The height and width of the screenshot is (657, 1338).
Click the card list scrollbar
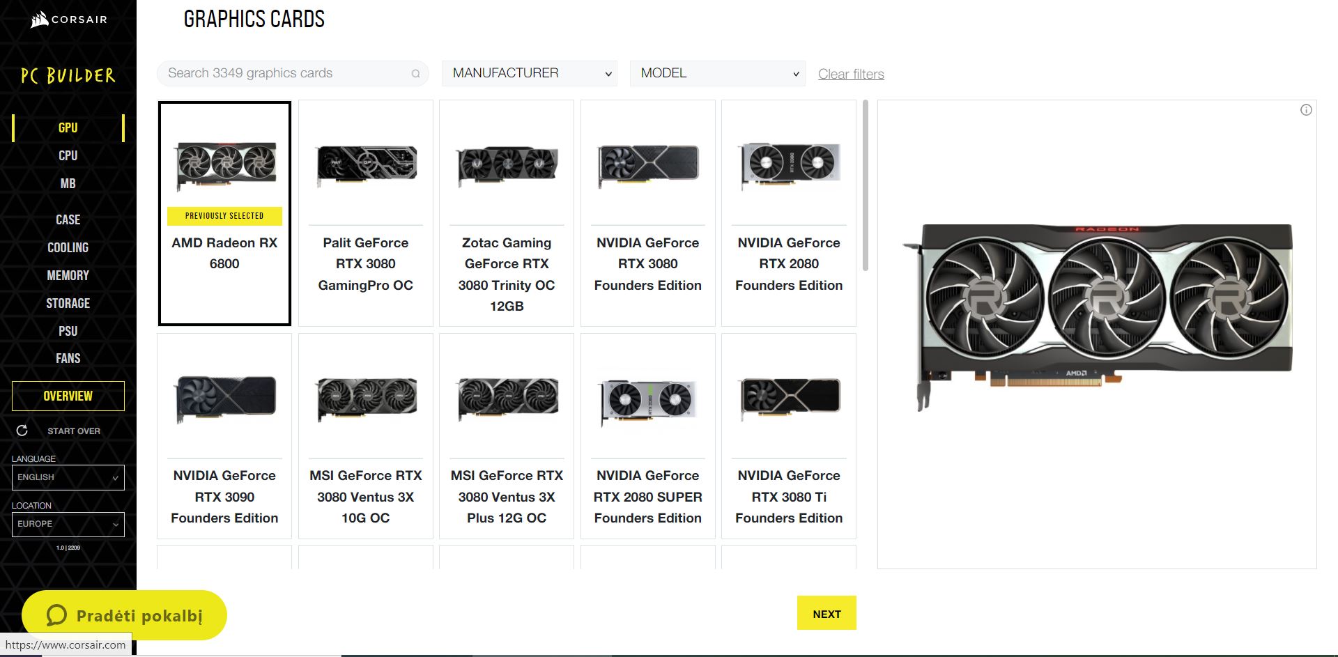(x=866, y=185)
